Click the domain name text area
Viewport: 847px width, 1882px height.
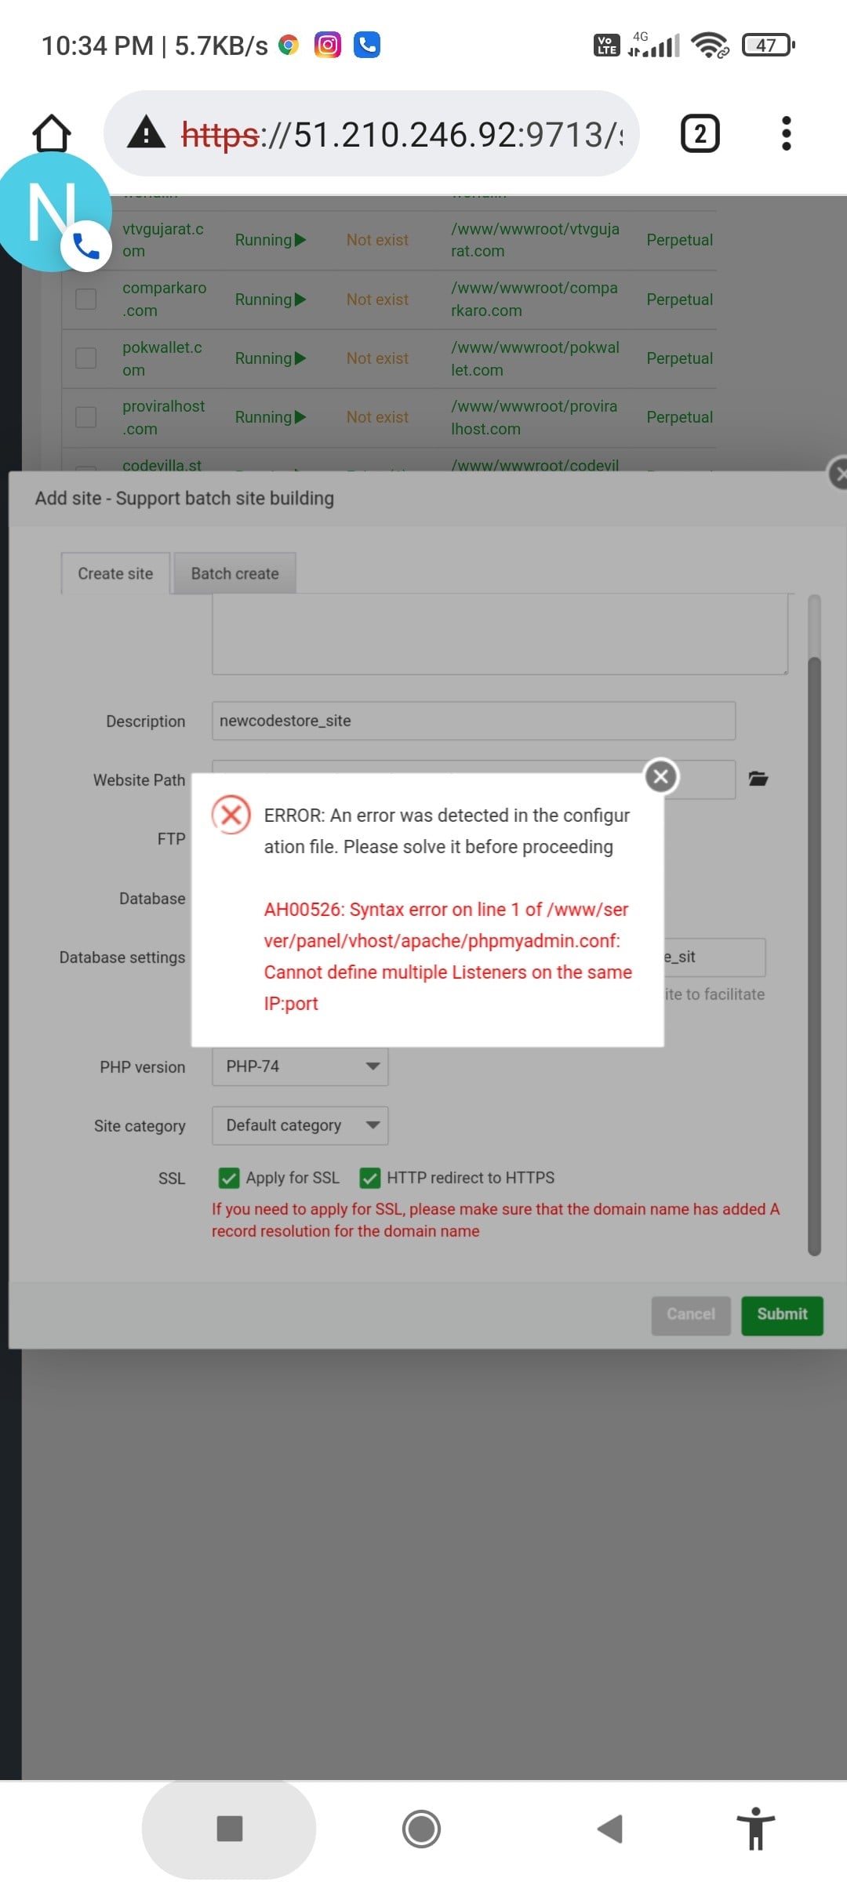500,634
